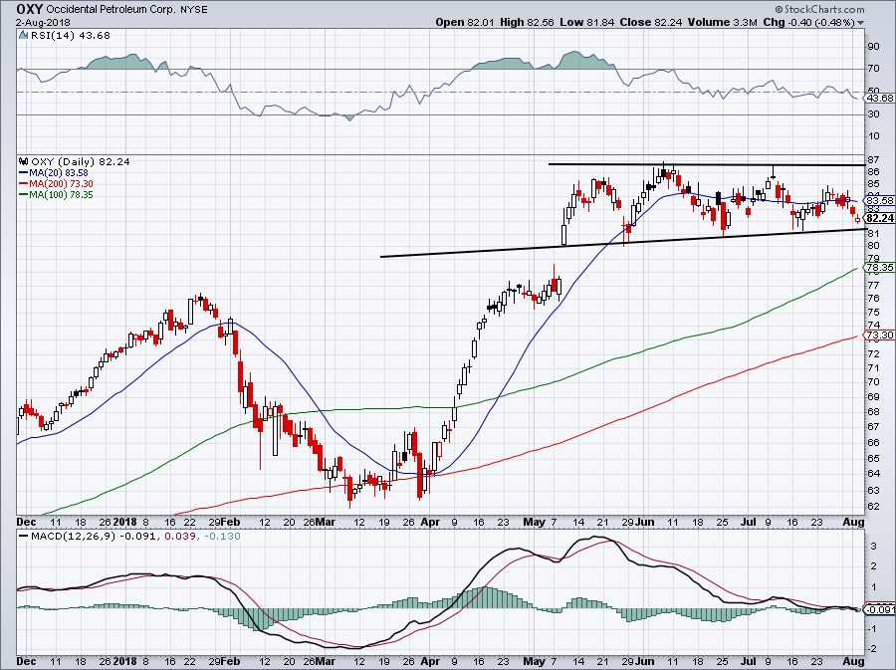Click the -0.130 histogram value in MACD legend
Image resolution: width=896 pixels, height=670 pixels.
(x=221, y=537)
